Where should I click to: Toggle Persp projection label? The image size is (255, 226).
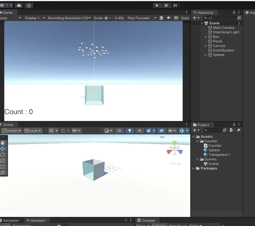(175, 164)
